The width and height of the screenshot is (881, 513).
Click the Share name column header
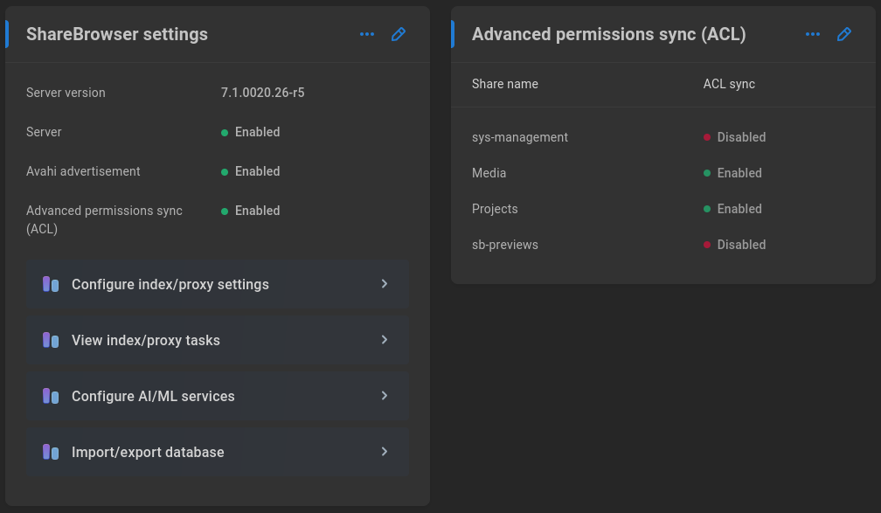505,84
